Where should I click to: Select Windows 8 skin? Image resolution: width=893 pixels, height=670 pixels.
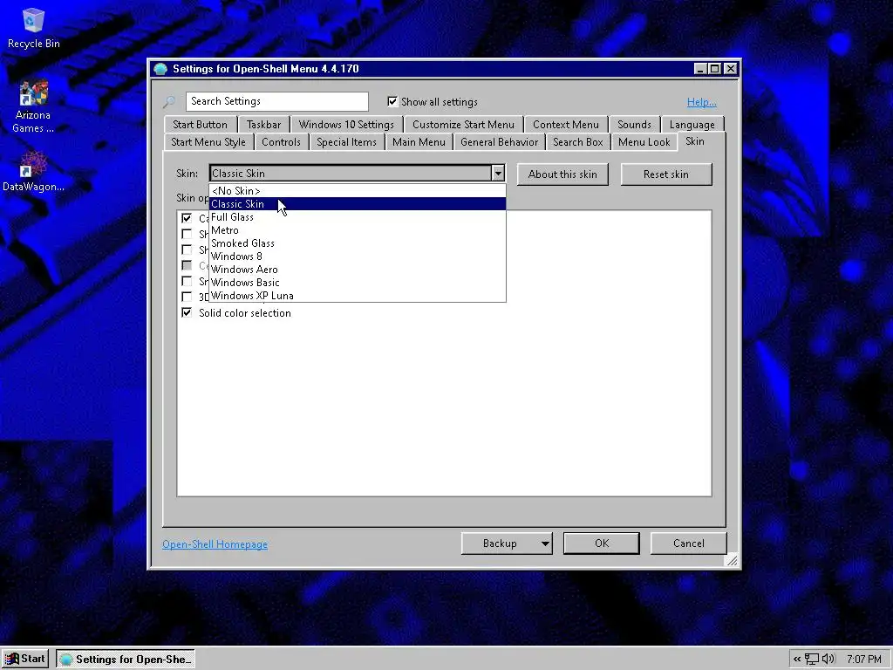pos(357,256)
